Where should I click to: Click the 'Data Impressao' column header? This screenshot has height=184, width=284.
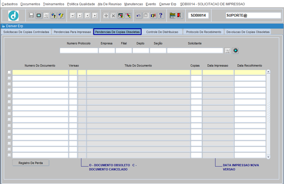218,65
